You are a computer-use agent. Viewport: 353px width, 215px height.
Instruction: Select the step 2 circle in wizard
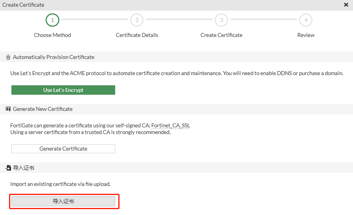[137, 20]
